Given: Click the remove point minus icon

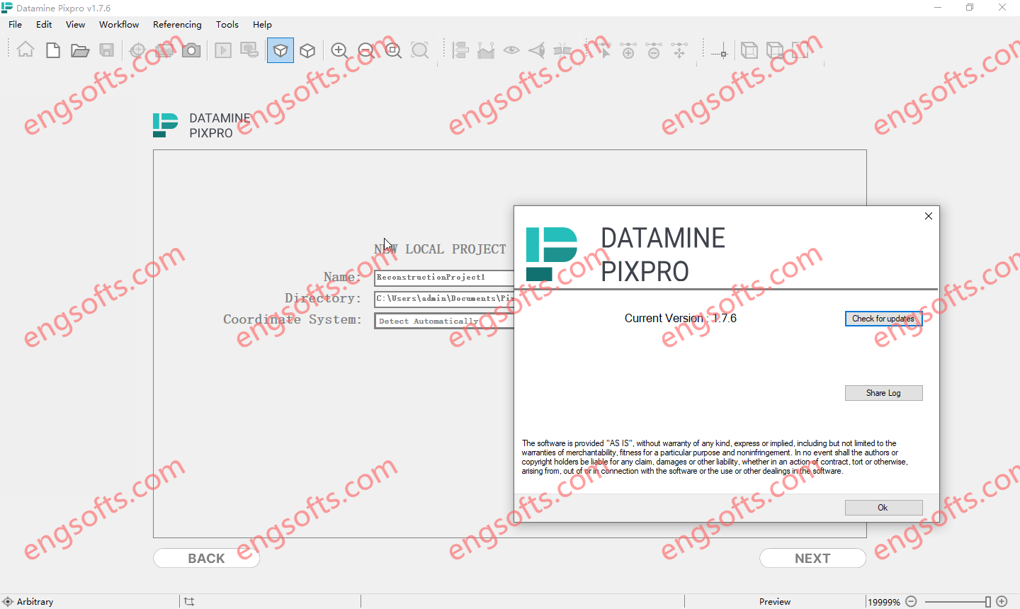Looking at the screenshot, I should pos(654,50).
